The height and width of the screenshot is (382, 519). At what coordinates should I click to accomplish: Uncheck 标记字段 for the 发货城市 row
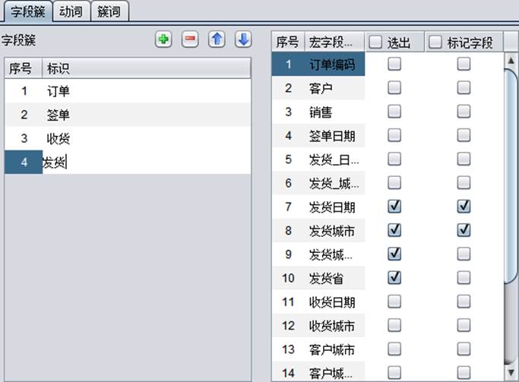[x=464, y=230]
